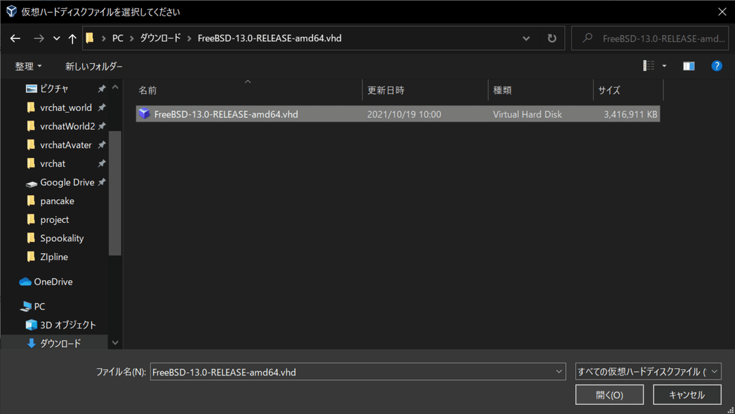Refresh the folder view
735x414 pixels.
552,38
